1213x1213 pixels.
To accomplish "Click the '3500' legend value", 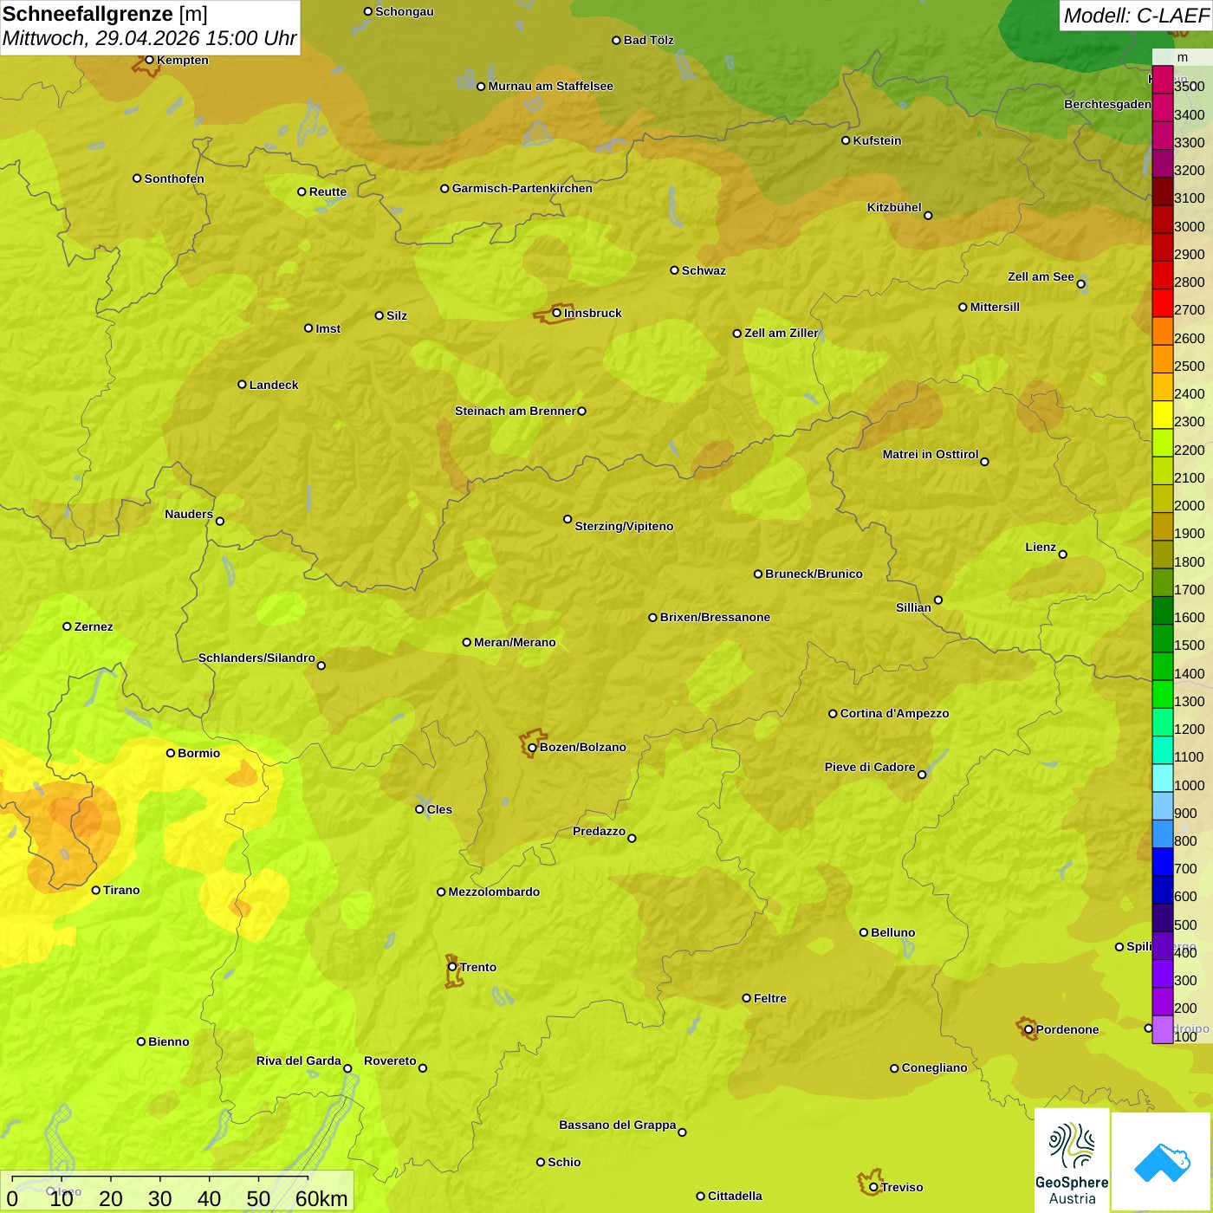I will [x=1190, y=87].
